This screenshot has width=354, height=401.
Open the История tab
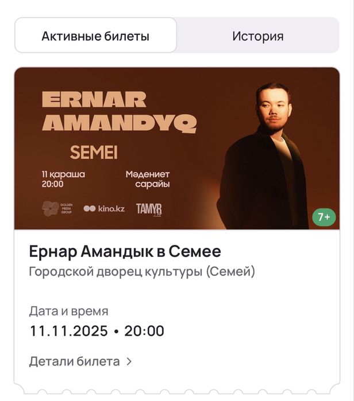(x=257, y=36)
